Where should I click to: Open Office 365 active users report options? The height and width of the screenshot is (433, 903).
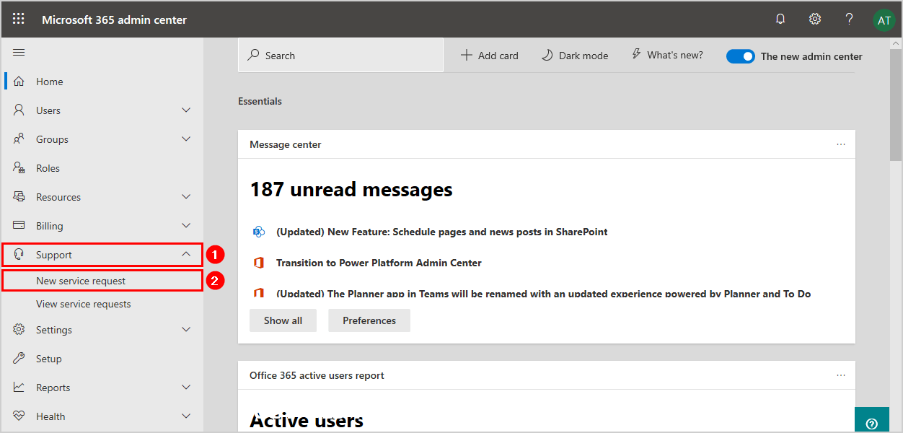click(841, 375)
